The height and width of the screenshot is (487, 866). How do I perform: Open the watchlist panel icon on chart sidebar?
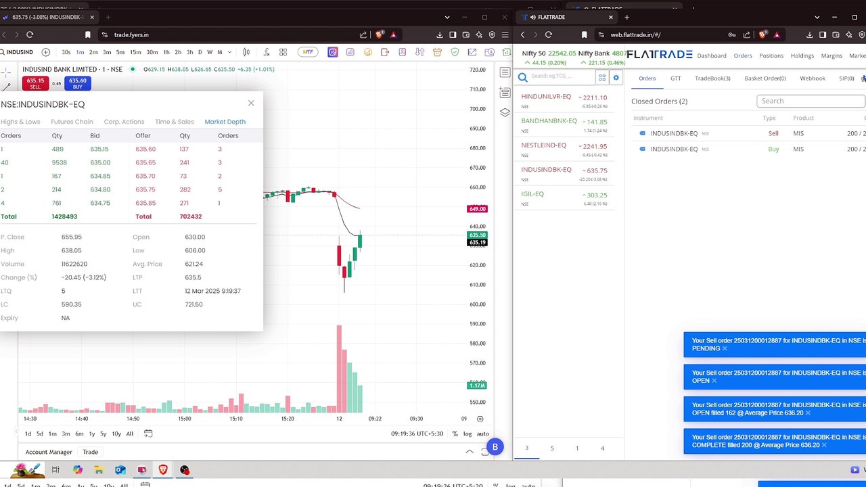point(505,73)
